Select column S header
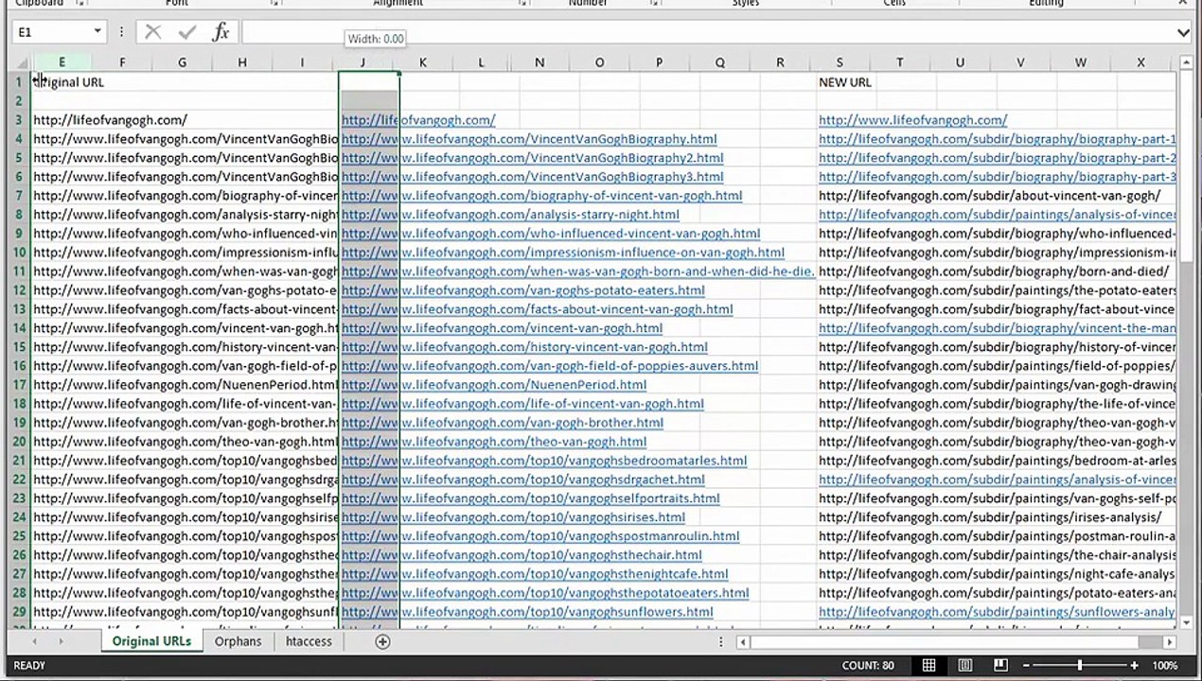Image resolution: width=1202 pixels, height=681 pixels. [x=839, y=62]
